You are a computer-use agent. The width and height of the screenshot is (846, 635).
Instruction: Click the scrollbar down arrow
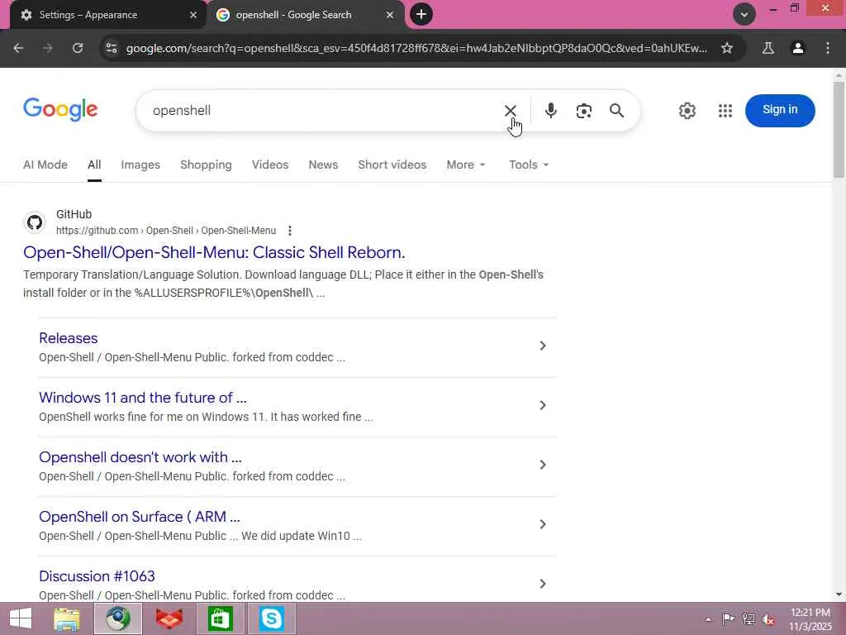point(839,594)
